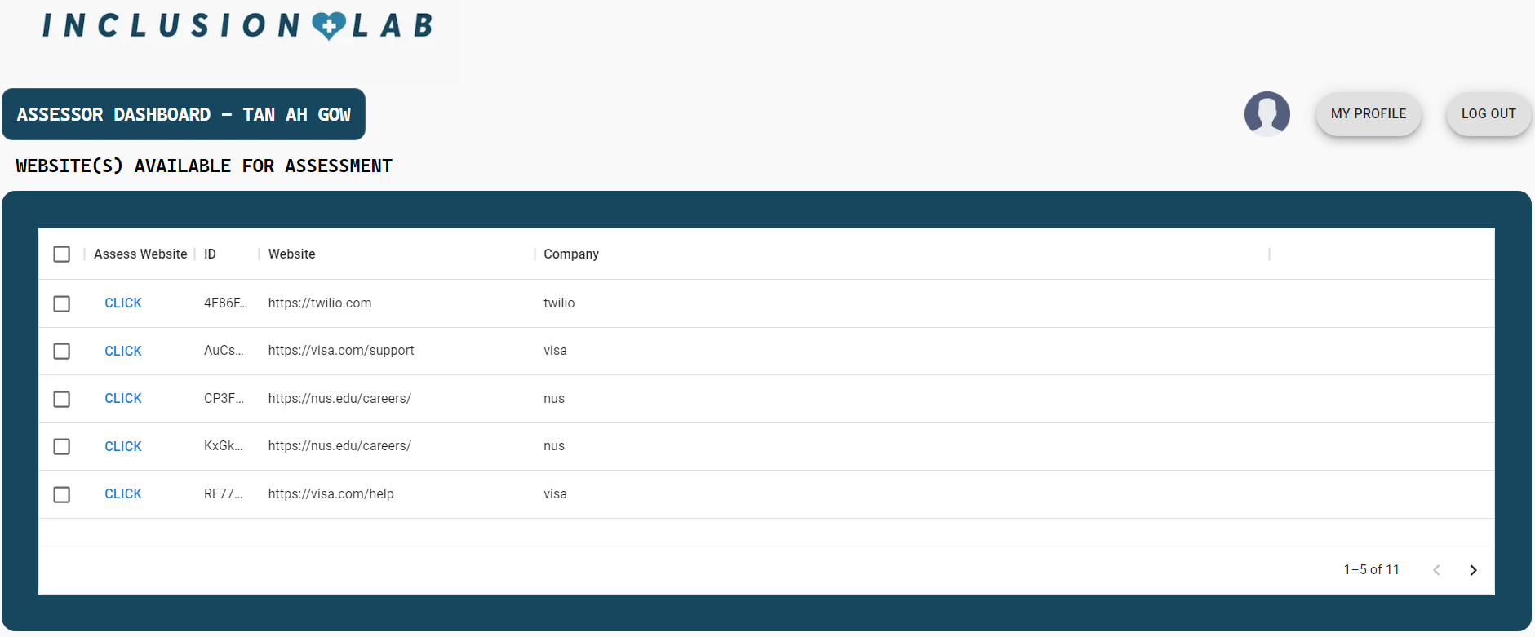Screen dimensions: 1535x637
Task: Click the Assessor Dashboard – Tan Ah Gow banner
Action: [184, 114]
